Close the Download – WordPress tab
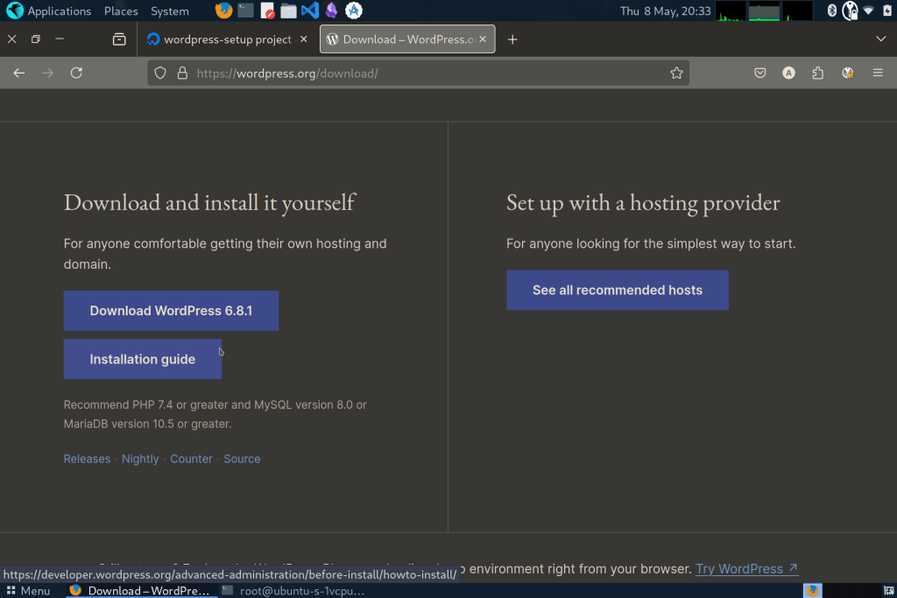This screenshot has width=897, height=598. point(483,39)
